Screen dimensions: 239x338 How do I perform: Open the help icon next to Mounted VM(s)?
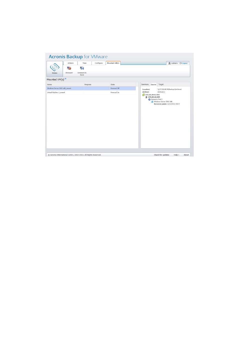(x=66, y=79)
